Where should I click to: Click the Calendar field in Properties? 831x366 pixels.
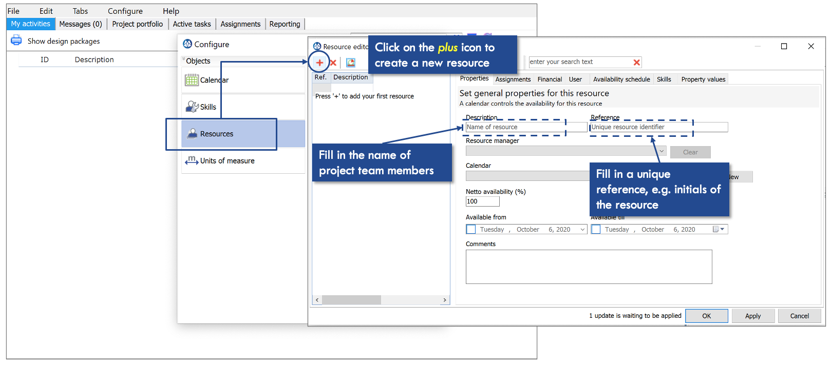pyautogui.click(x=528, y=176)
